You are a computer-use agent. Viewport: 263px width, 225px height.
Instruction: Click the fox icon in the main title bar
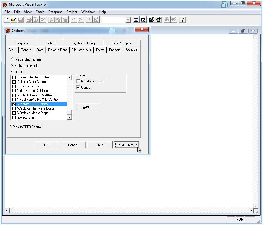[x=5, y=4]
